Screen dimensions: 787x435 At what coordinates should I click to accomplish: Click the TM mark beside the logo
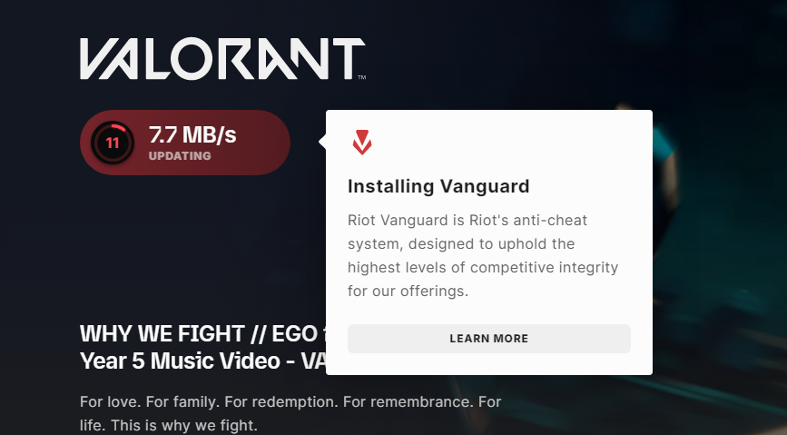362,77
